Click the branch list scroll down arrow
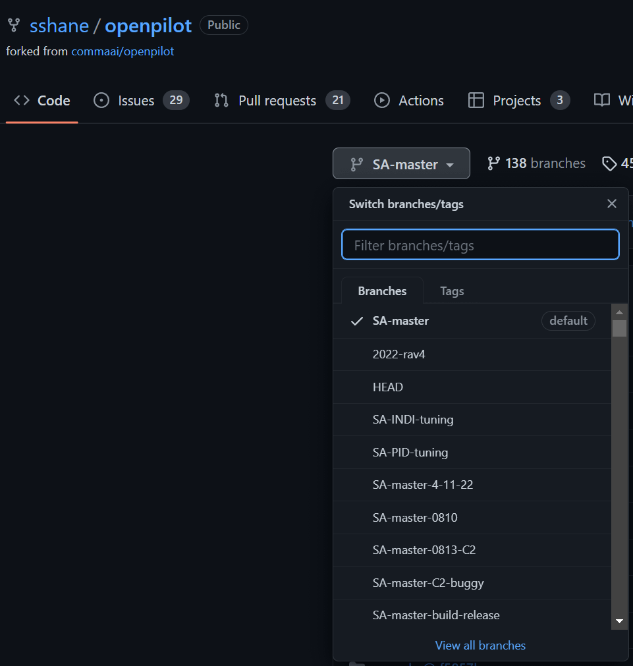 coord(619,621)
